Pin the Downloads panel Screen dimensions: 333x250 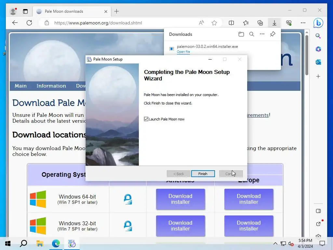(x=273, y=34)
